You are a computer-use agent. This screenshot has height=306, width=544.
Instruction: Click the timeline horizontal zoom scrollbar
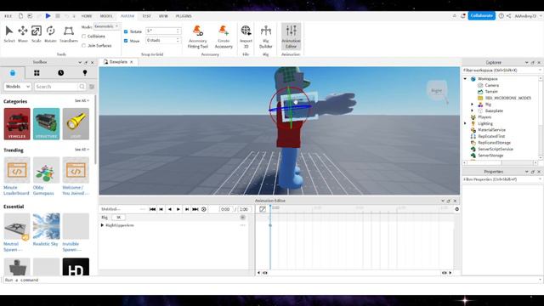[354, 273]
